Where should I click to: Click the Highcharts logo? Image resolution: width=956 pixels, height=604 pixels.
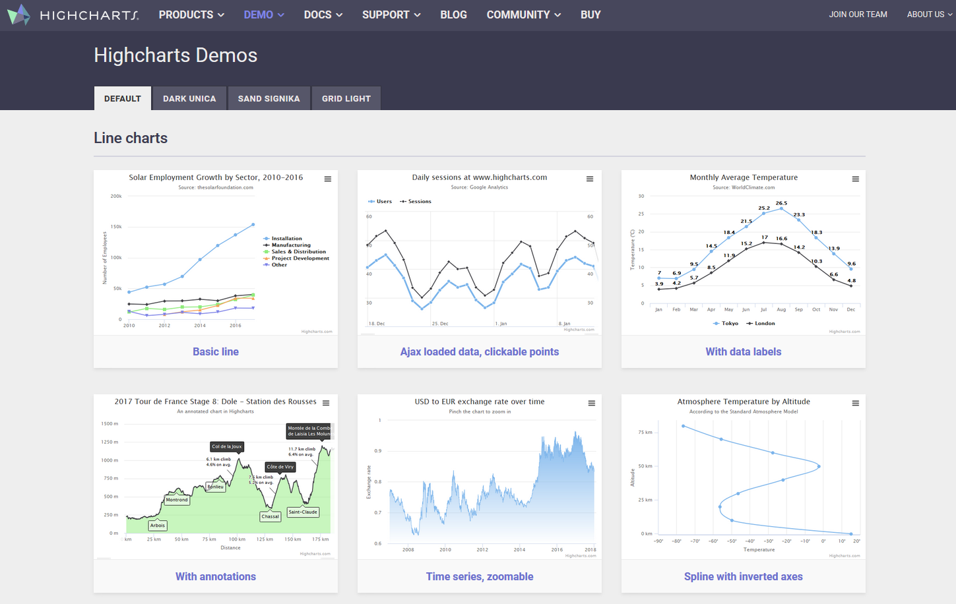click(73, 15)
